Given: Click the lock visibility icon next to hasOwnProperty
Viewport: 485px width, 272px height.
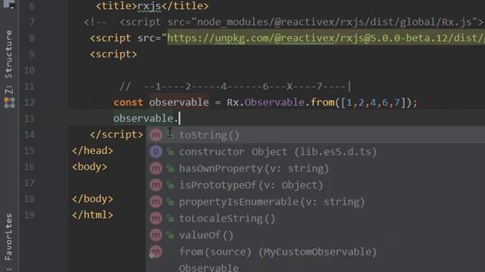Looking at the screenshot, I should [x=170, y=168].
